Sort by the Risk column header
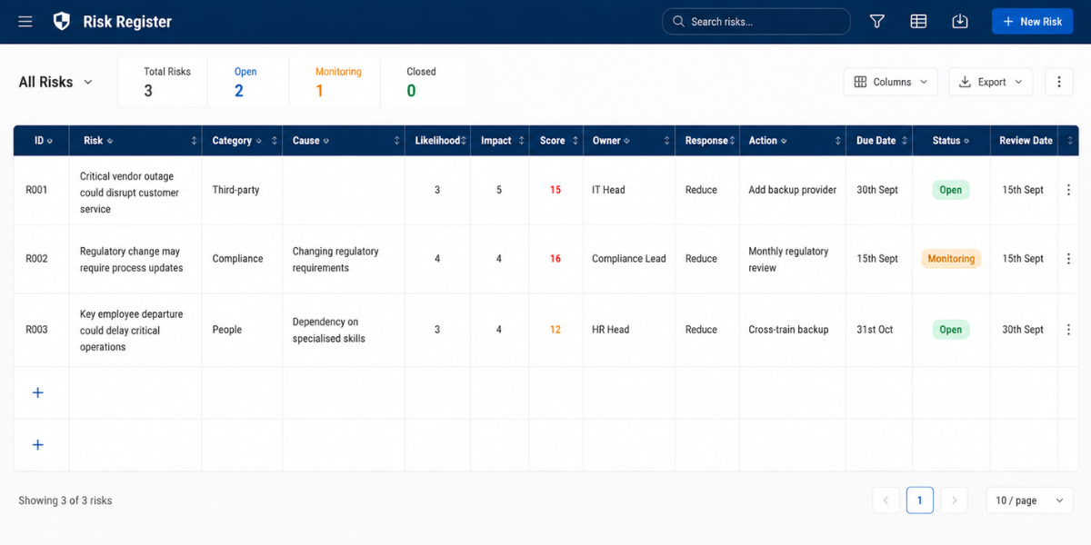Screen dimensions: 1091x545 [135, 141]
